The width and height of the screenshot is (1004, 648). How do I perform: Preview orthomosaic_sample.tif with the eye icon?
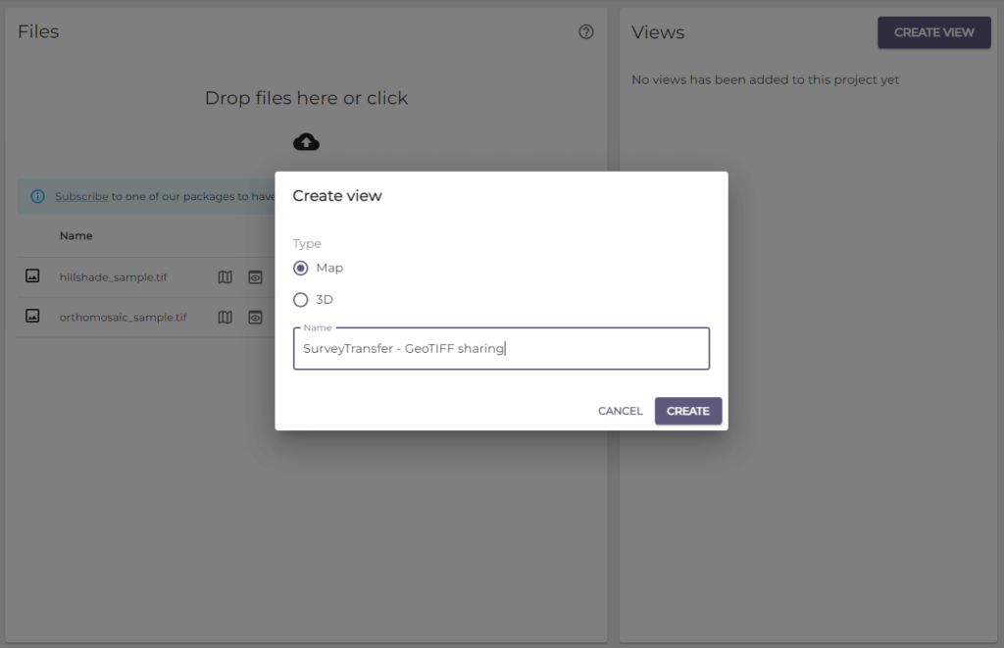[x=255, y=317]
